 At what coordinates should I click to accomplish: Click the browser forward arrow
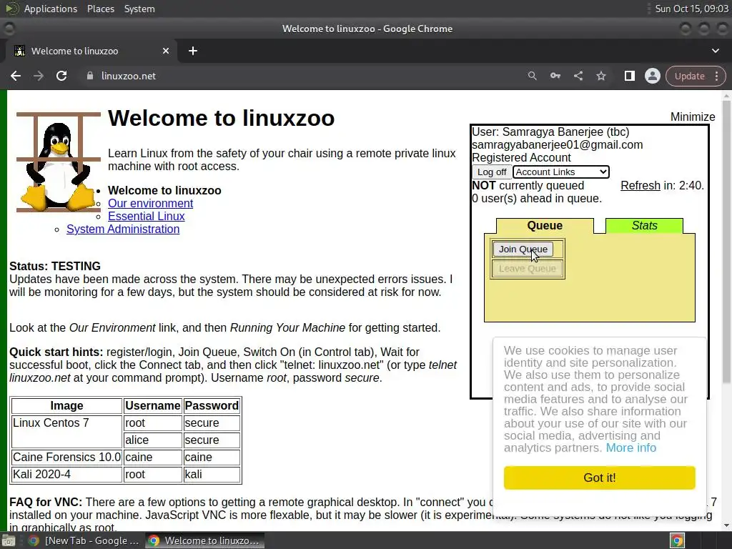[x=39, y=76]
